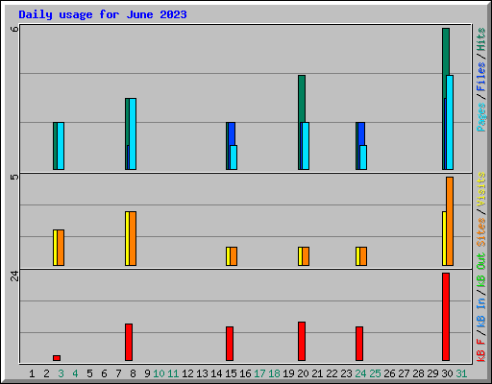Click green day label '11'
Image resolution: width=492 pixels, height=384 pixels.
point(173,373)
